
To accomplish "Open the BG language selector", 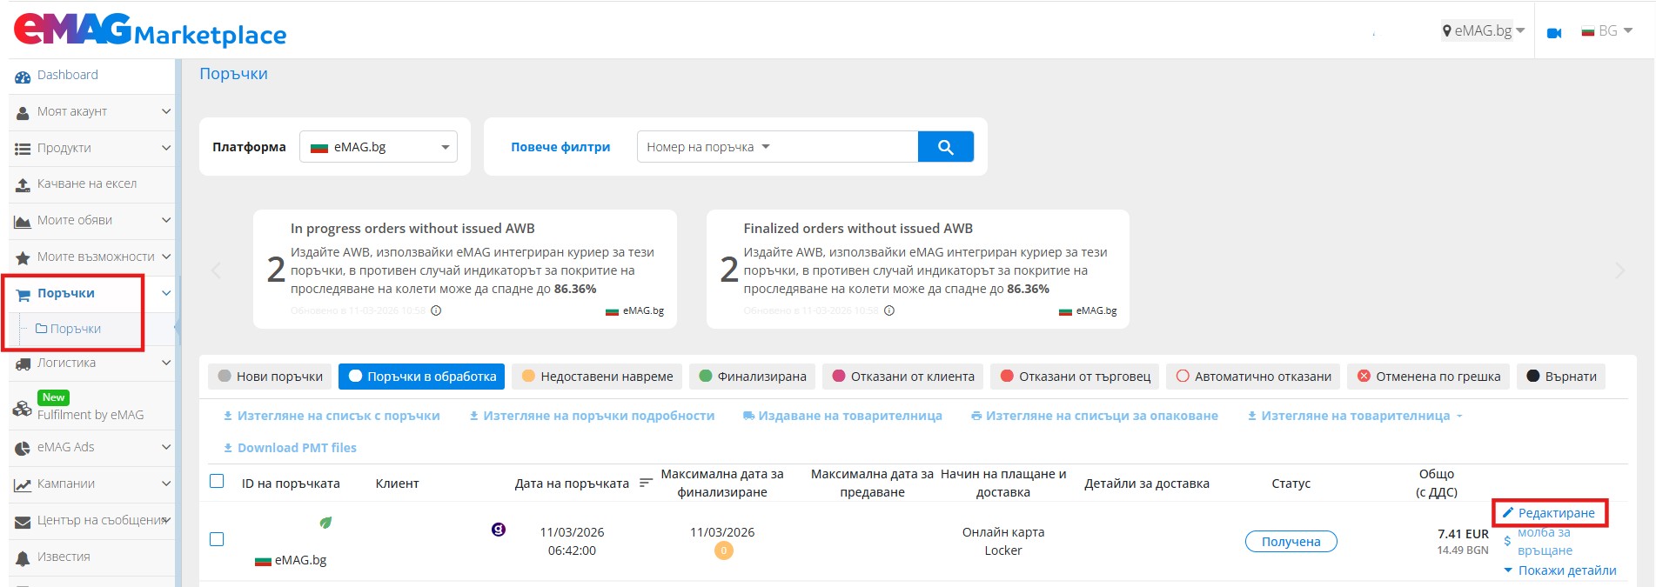I will (x=1607, y=31).
